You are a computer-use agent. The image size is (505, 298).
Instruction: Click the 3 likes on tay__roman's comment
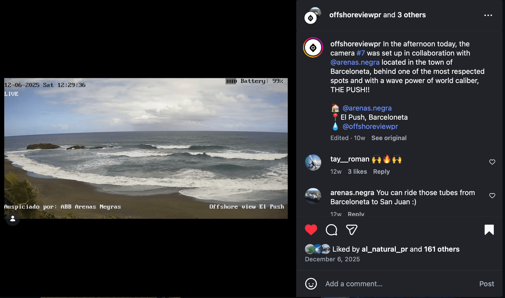click(357, 171)
